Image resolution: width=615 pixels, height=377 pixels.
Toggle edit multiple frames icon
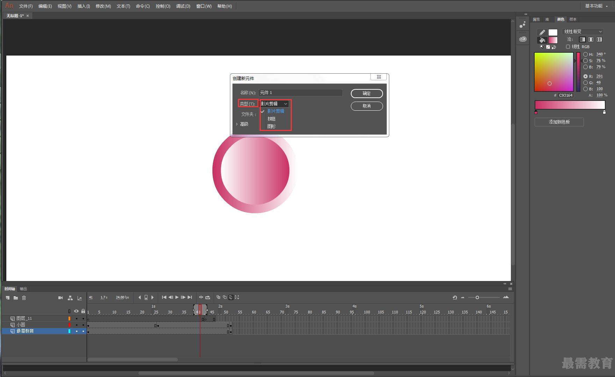point(231,297)
